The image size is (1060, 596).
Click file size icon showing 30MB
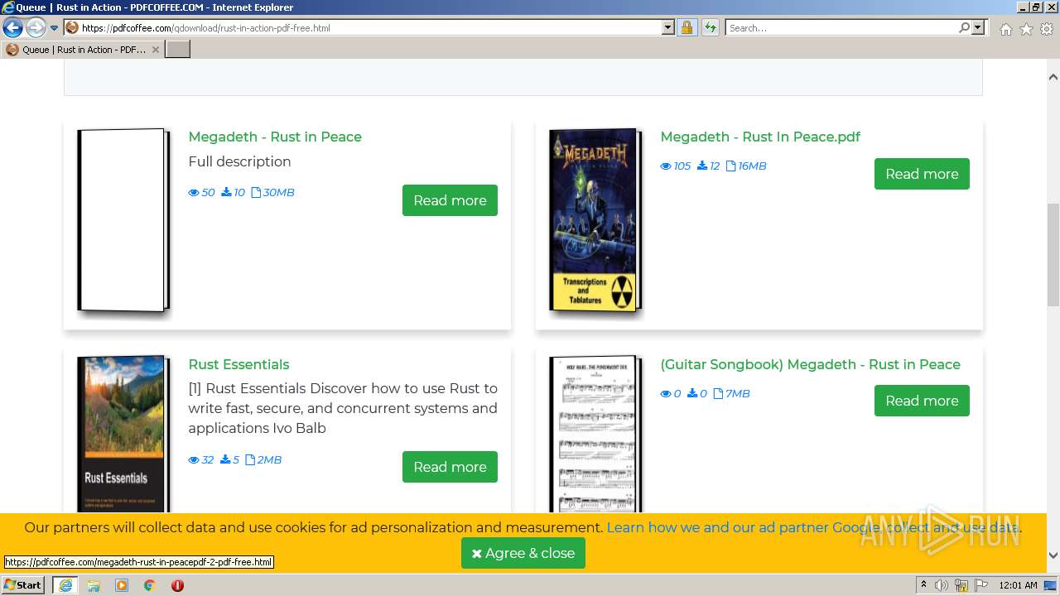tap(256, 192)
